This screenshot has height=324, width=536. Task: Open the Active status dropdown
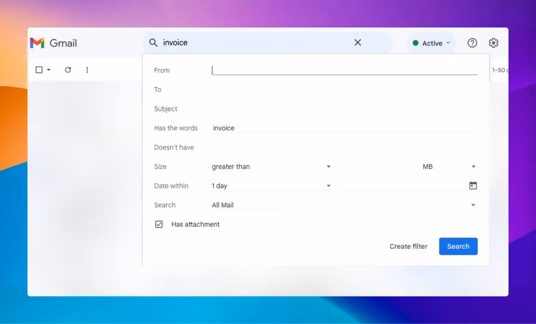[x=432, y=43]
